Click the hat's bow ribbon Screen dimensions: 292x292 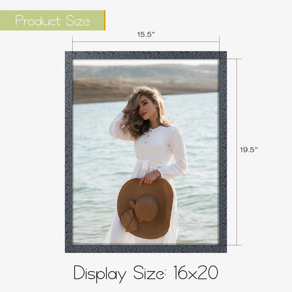tap(131, 217)
